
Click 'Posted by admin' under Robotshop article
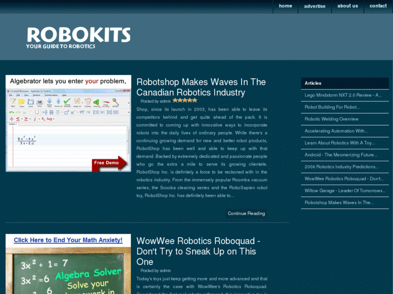pyautogui.click(x=155, y=101)
